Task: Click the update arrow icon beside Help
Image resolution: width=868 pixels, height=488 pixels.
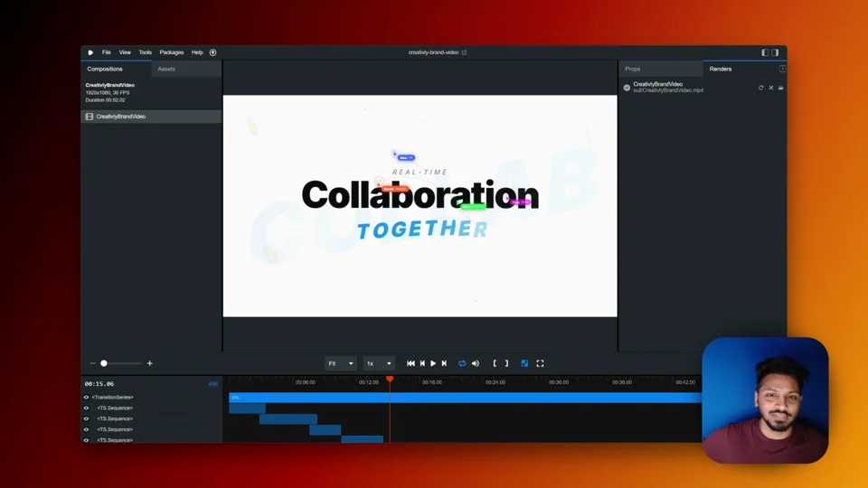Action: tap(213, 52)
